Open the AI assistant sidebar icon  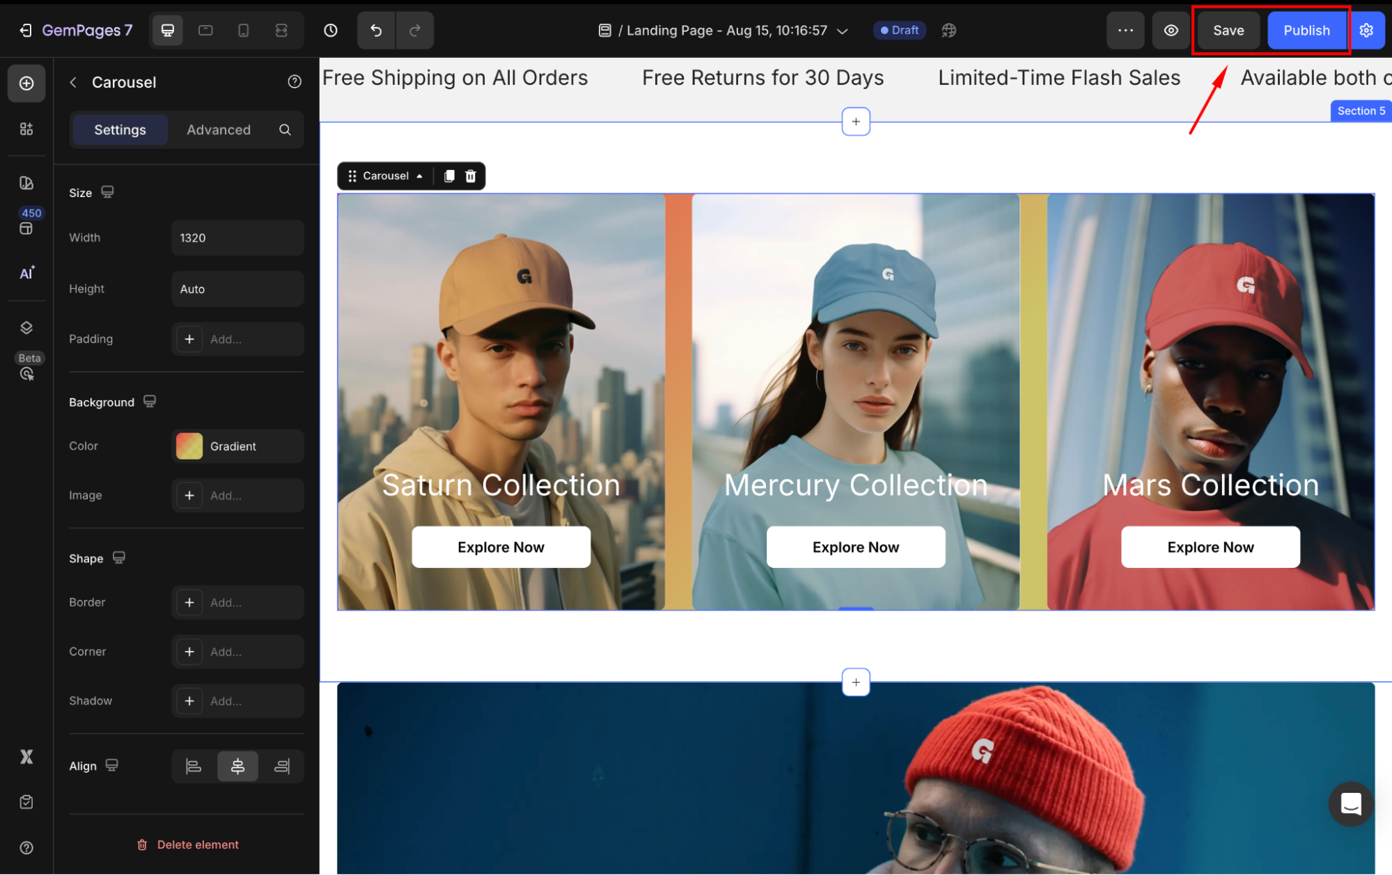(x=26, y=273)
